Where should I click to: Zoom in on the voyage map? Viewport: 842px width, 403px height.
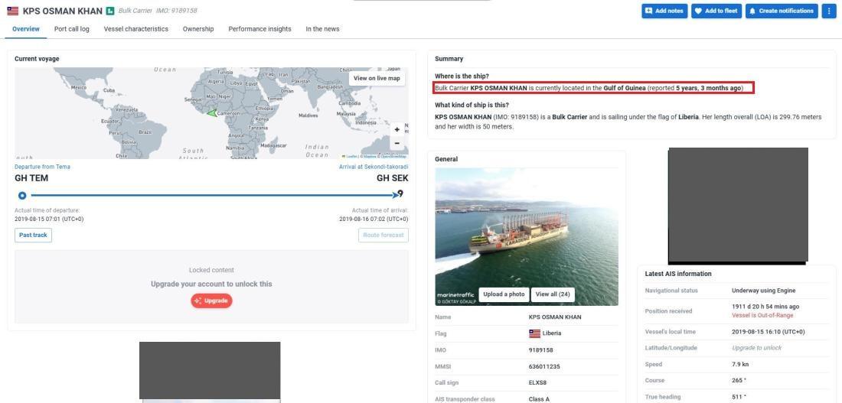pyautogui.click(x=397, y=129)
